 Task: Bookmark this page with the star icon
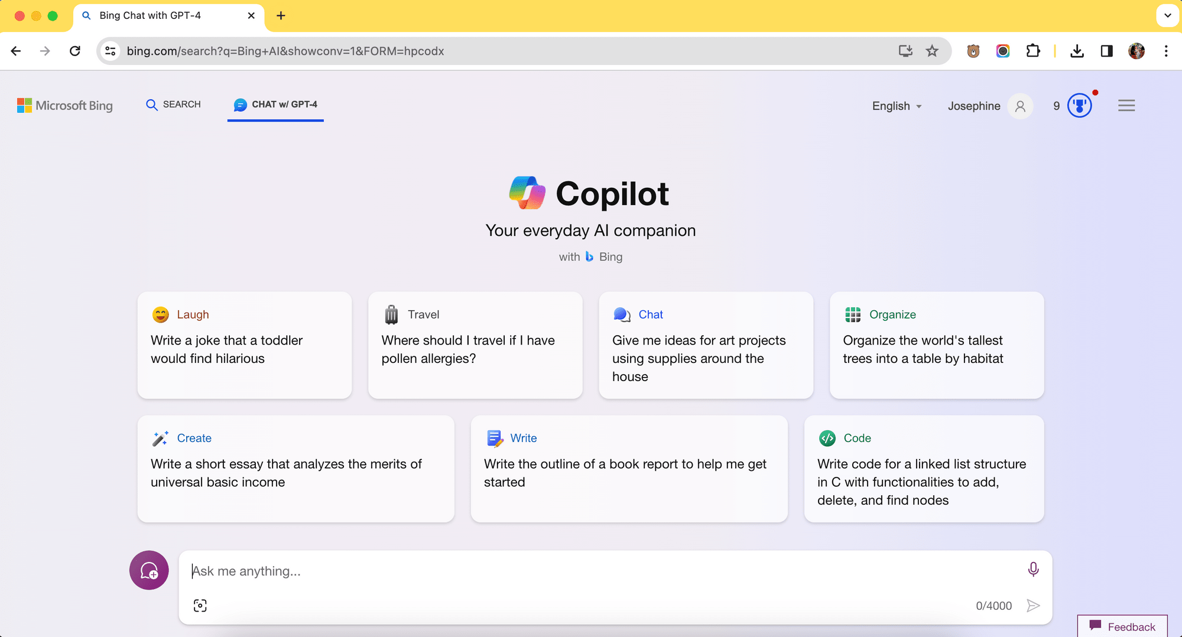click(x=932, y=51)
